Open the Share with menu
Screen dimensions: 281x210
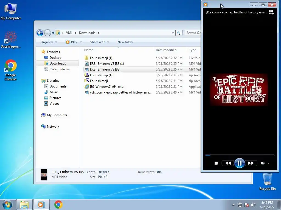click(x=99, y=42)
